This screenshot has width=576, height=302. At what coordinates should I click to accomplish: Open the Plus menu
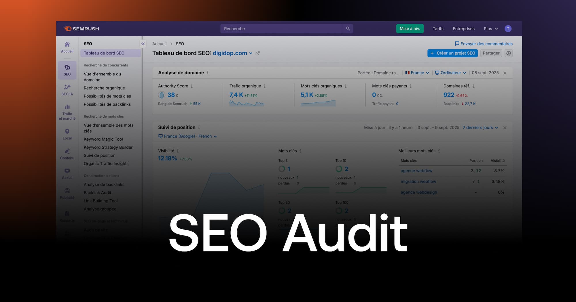[x=490, y=28]
